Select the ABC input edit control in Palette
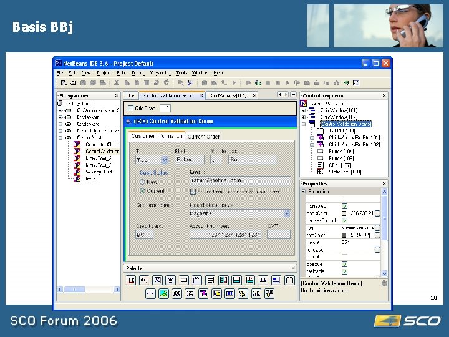Viewport: 449px width, 337px height. click(176, 293)
